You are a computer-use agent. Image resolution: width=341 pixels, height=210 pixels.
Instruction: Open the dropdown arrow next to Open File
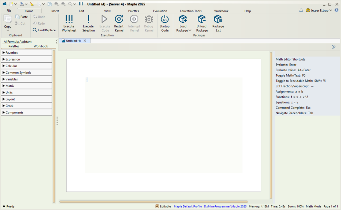click(x=26, y=4)
